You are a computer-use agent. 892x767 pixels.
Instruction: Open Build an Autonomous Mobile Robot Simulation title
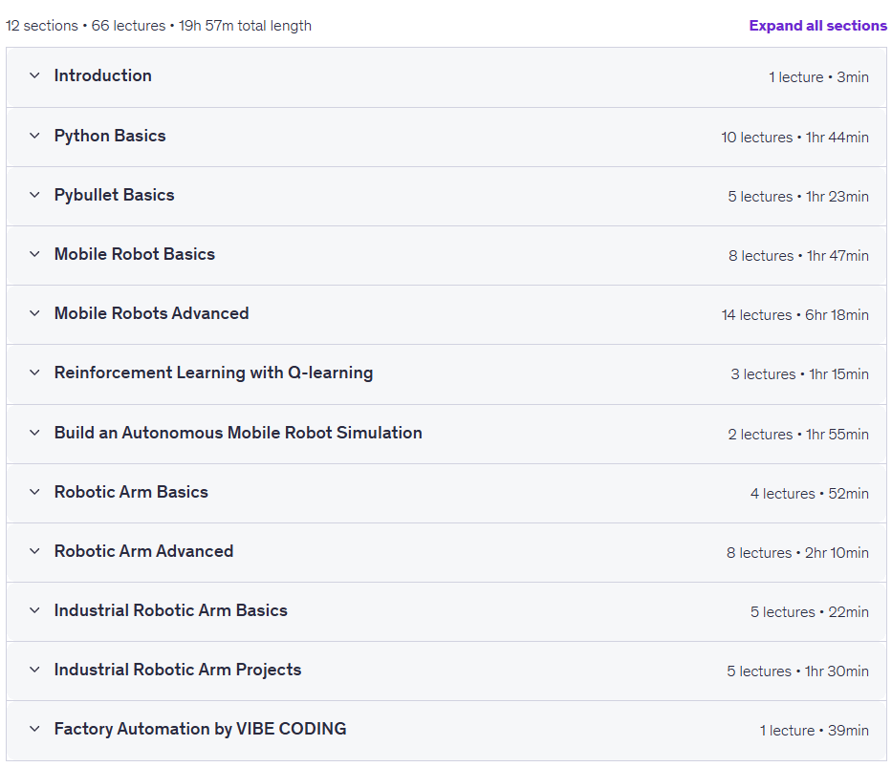point(238,433)
